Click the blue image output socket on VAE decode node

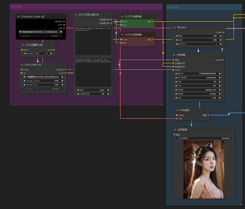(209, 115)
